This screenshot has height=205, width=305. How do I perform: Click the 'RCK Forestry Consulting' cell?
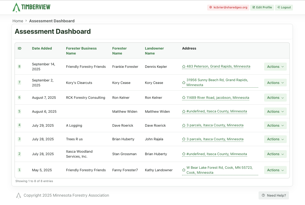pyautogui.click(x=85, y=98)
